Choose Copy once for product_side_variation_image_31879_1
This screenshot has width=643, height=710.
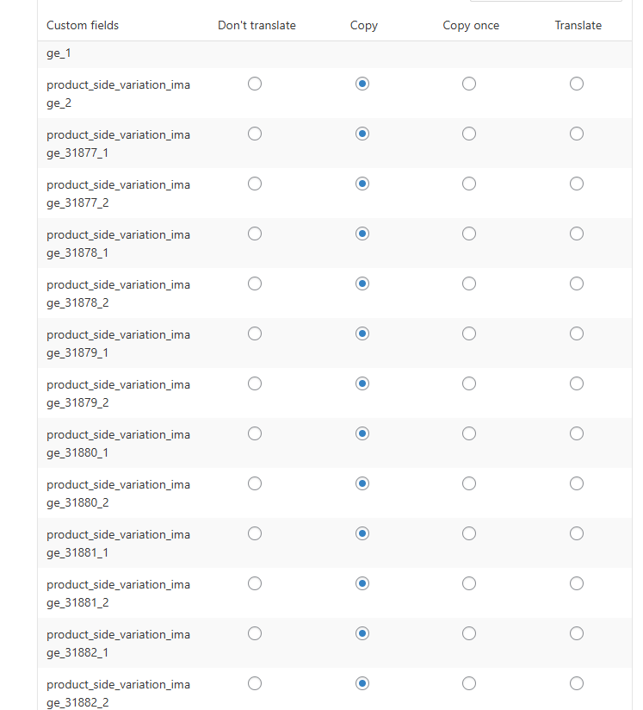(x=469, y=333)
